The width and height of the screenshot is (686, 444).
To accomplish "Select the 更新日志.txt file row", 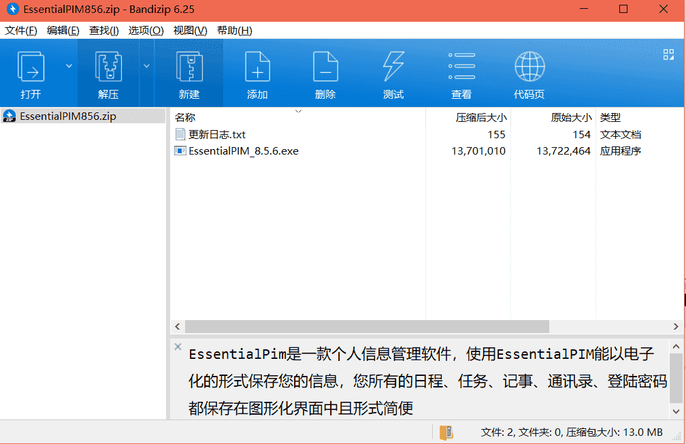I will click(x=427, y=134).
